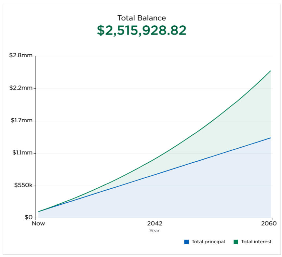Screen dimensions: 282x257
Task: Select the Total Balance heading text
Action: point(141,18)
